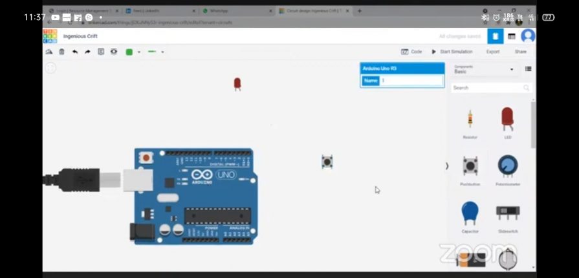
Task: Click the search magnifier icon
Action: 526,88
